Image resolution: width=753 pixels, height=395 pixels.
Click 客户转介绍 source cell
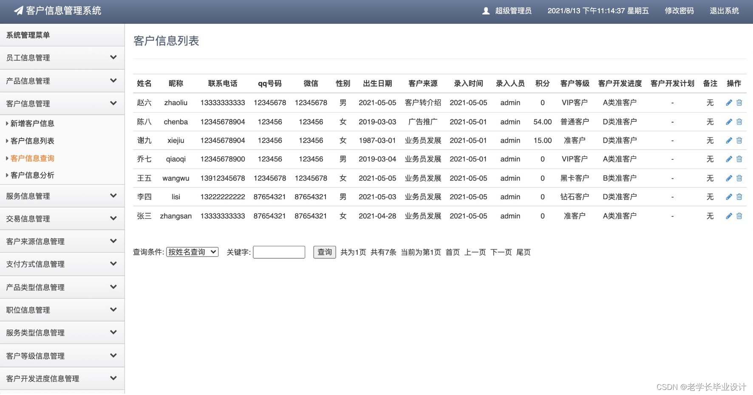pyautogui.click(x=423, y=103)
